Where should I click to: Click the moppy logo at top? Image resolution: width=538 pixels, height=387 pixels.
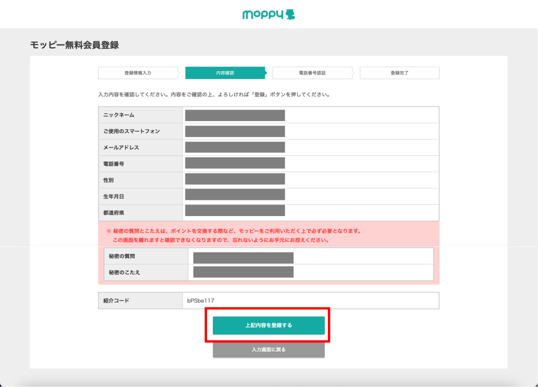pos(268,15)
